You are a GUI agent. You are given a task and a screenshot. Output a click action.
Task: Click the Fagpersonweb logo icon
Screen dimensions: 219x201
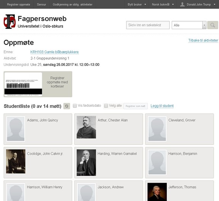pyautogui.click(x=10, y=21)
